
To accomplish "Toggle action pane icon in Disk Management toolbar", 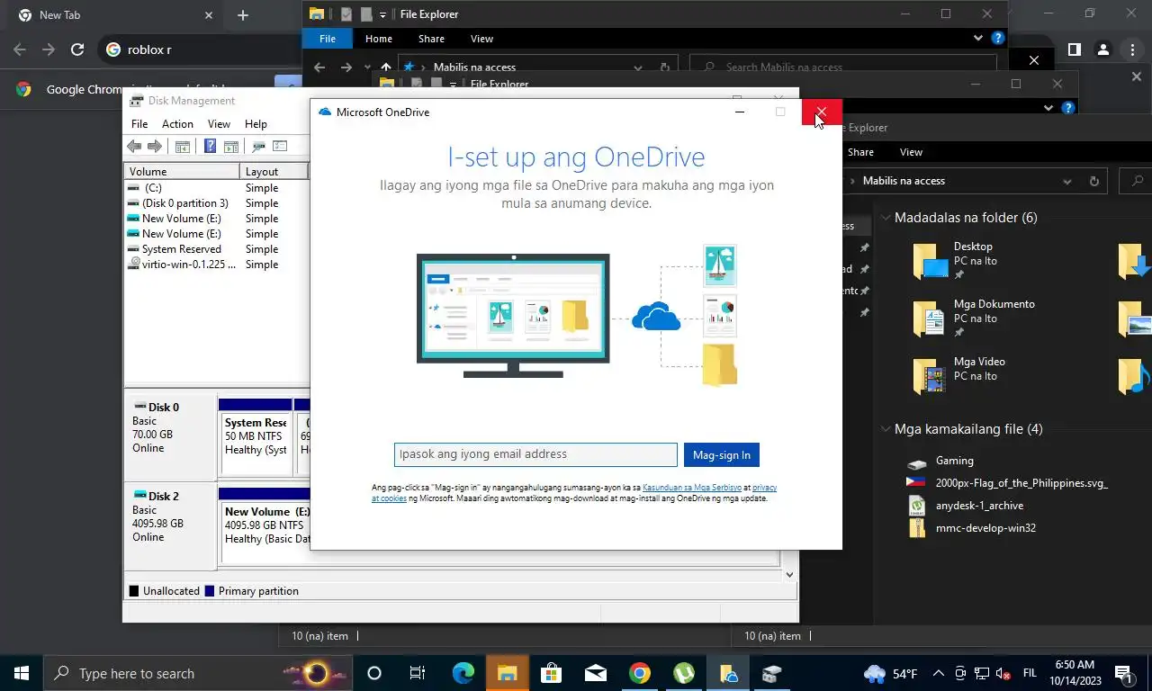I will (230, 147).
